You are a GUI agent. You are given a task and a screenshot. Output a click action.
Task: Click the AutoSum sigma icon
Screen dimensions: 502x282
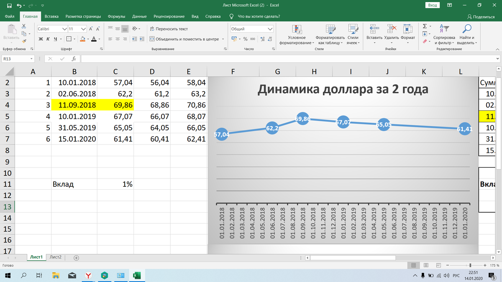pyautogui.click(x=425, y=26)
